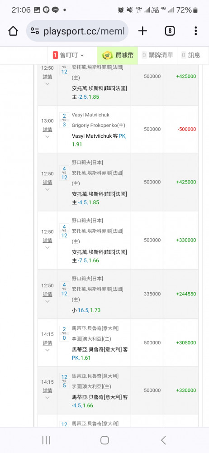
Task: Open 詳情 link for 13:00 Matviichuk match
Action: point(47,130)
